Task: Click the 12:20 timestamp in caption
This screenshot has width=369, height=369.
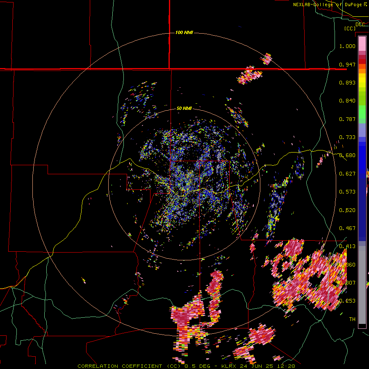Action: 287,366
